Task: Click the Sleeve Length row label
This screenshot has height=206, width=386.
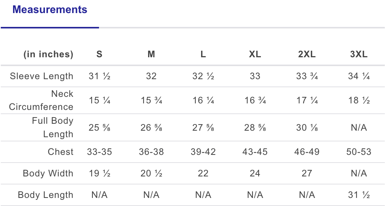Action: pos(41,76)
